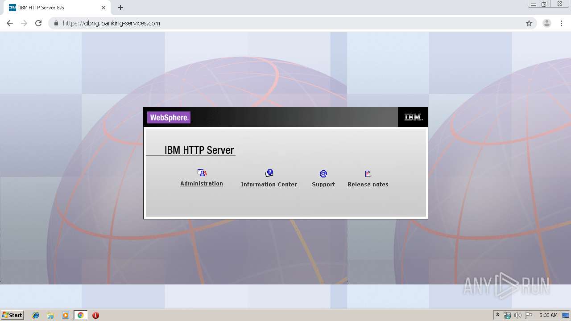Click the Release notes document icon
Screen dimensions: 571x321
point(368,174)
